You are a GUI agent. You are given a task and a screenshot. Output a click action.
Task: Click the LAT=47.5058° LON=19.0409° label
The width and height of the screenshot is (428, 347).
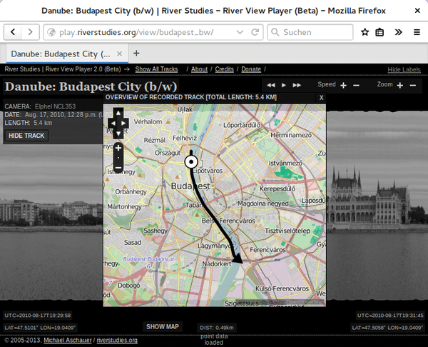387,327
